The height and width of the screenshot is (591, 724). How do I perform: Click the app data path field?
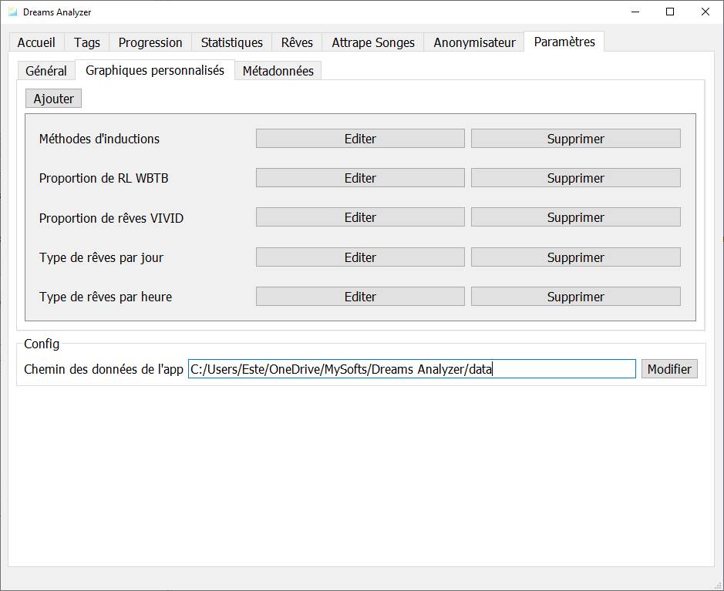[412, 369]
